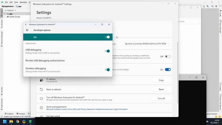
Task: Open Microsoft Software License Terms link
Action: [x=59, y=109]
